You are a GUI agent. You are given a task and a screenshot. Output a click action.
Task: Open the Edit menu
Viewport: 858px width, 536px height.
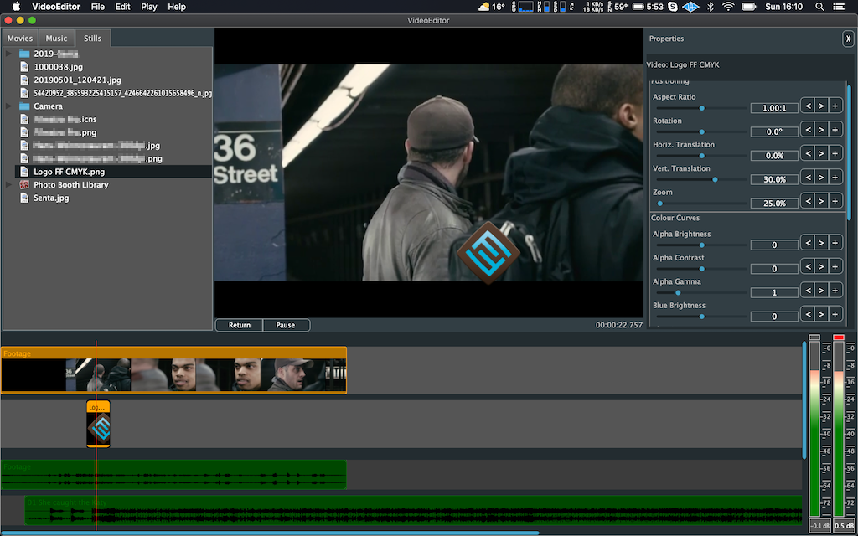tap(122, 7)
